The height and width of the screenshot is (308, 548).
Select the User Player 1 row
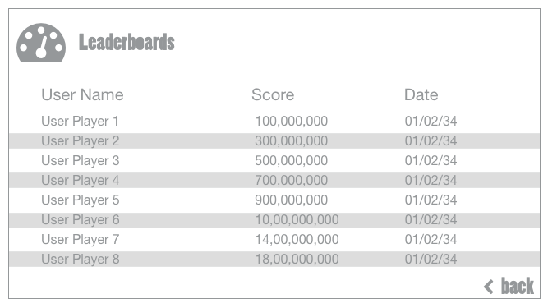(x=274, y=122)
